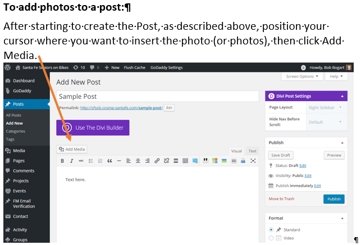Click the WordPress logo in admin bar
This screenshot has width=361, height=245.
(8, 67)
